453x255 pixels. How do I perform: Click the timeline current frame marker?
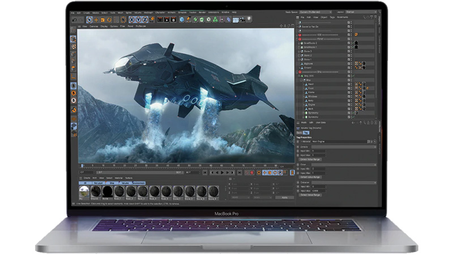pyautogui.click(x=82, y=166)
